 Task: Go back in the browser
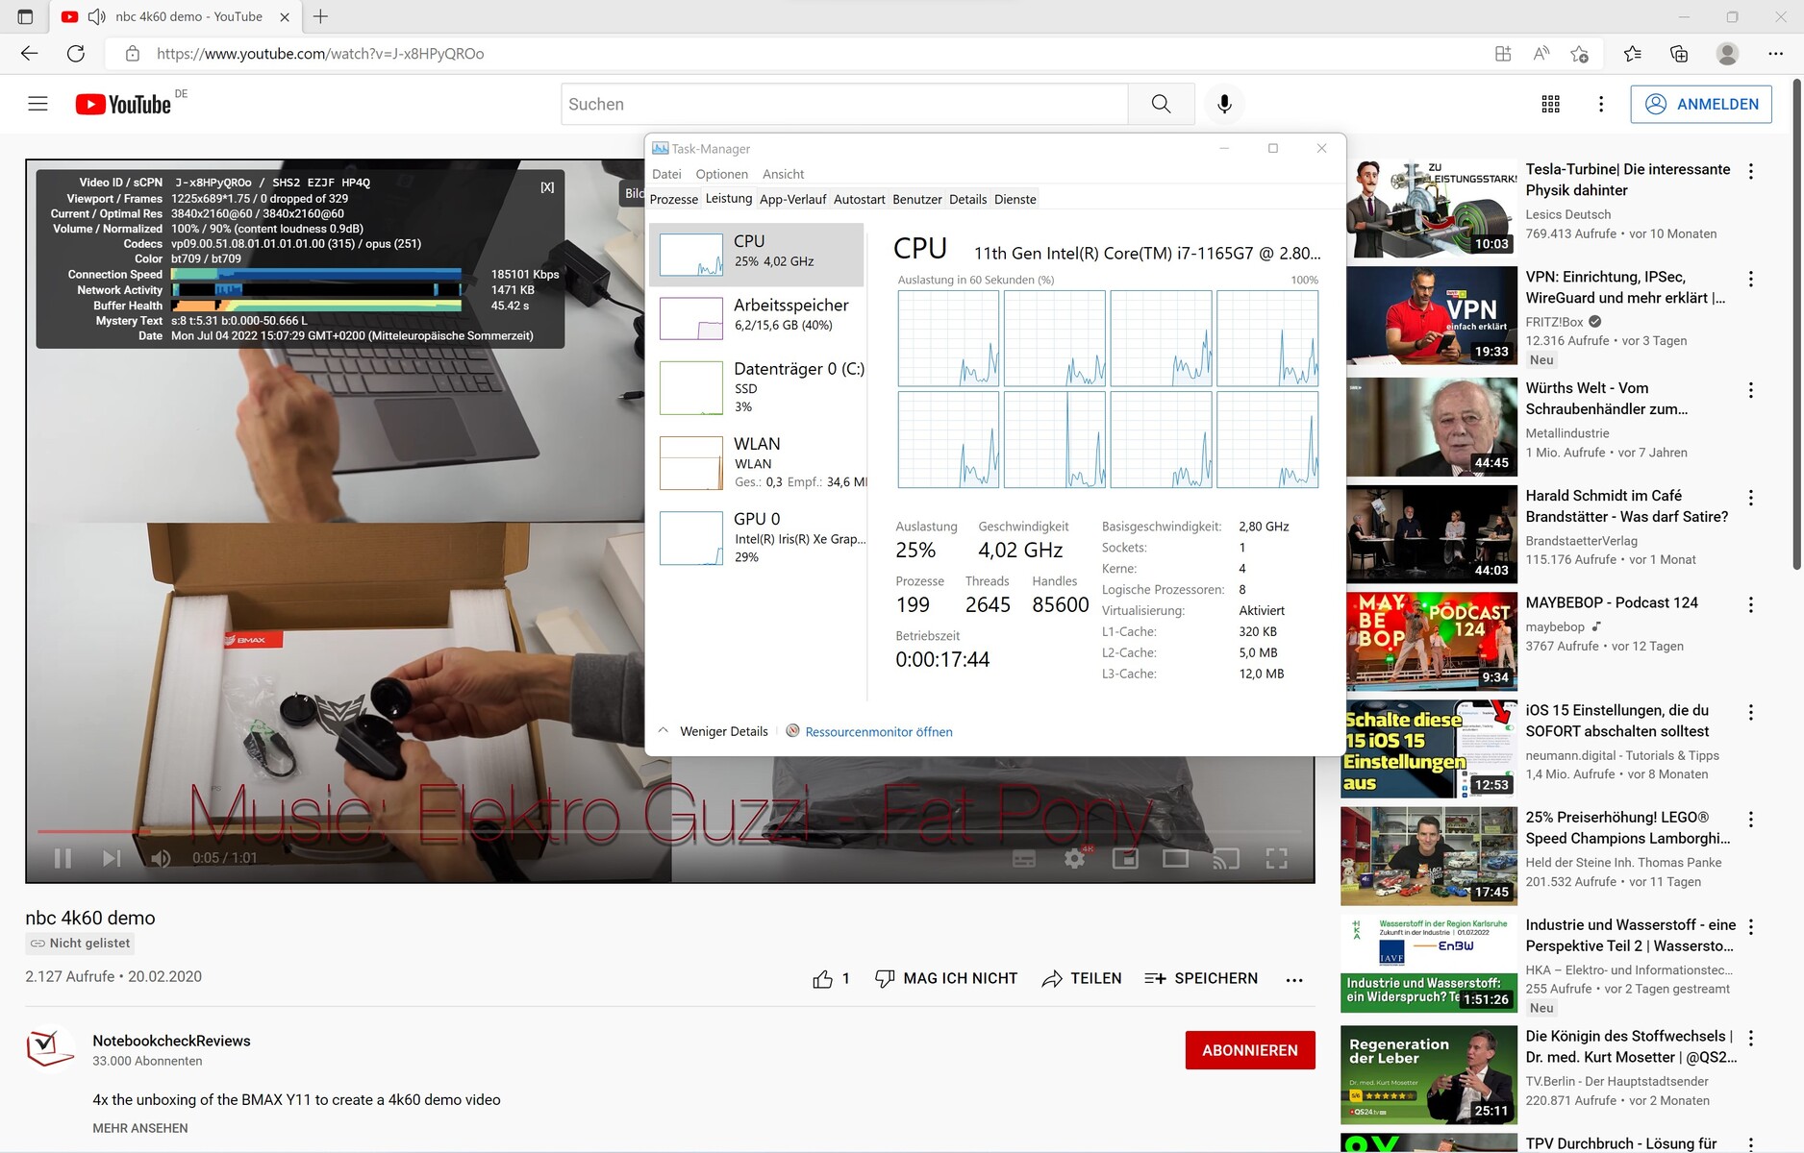coord(30,54)
